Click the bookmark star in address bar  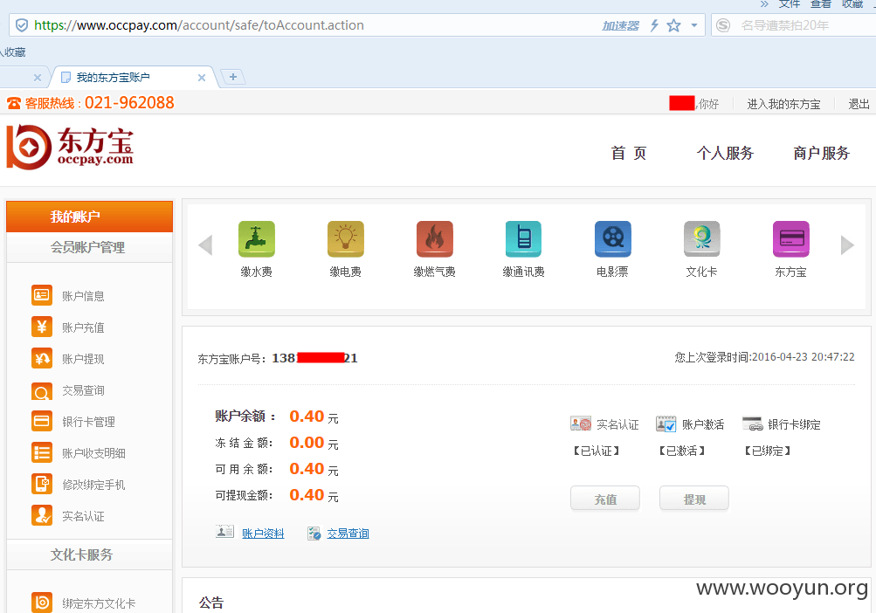tap(673, 25)
